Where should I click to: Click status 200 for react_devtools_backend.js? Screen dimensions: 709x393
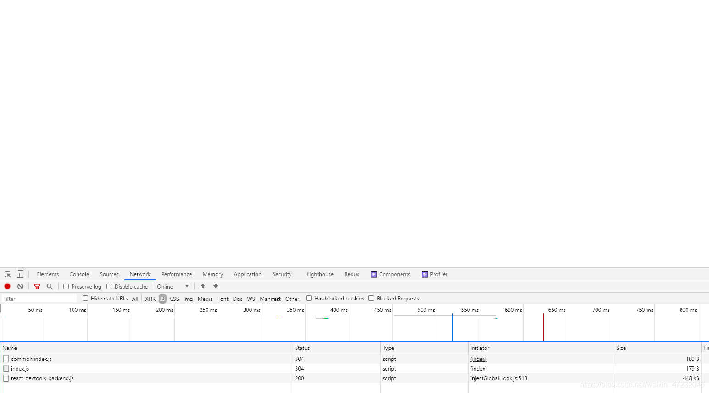tap(300, 378)
